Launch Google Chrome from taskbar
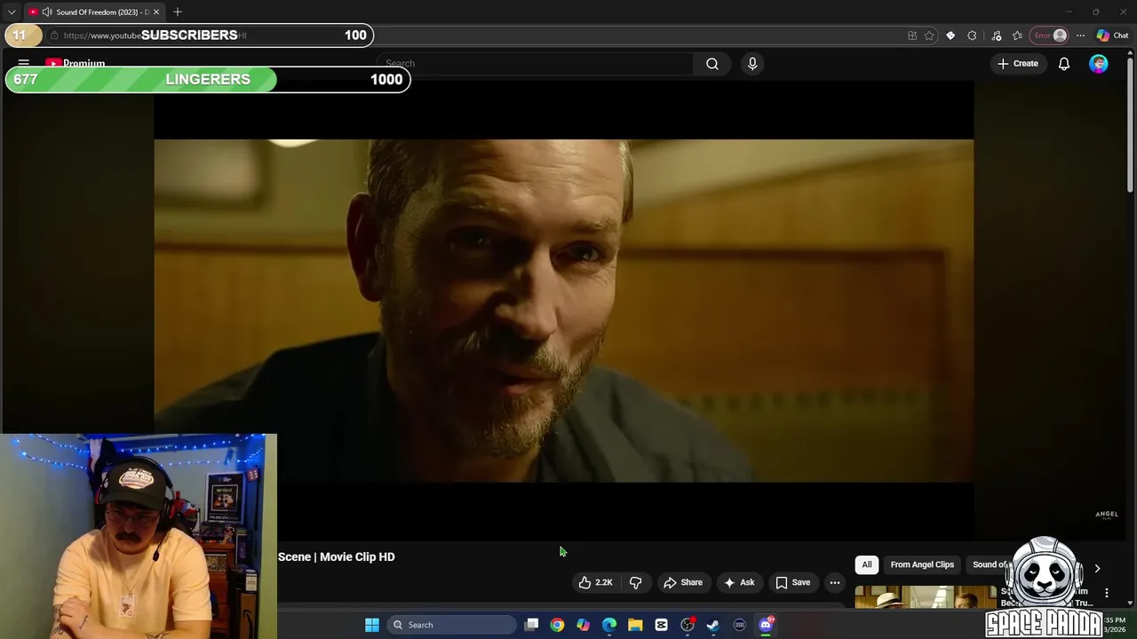1137x639 pixels. 557,625
